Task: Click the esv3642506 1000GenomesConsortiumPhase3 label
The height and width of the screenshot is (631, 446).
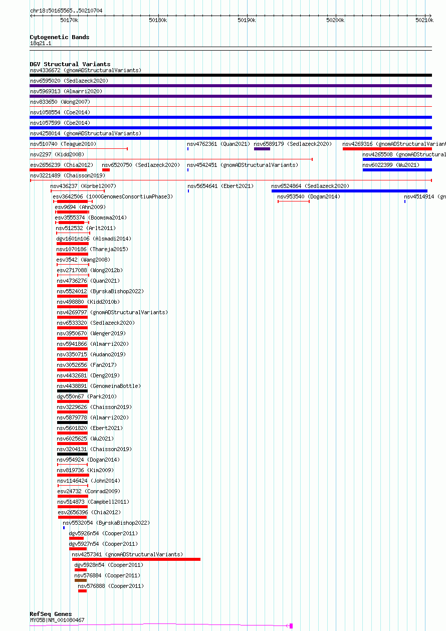Action: click(x=113, y=196)
